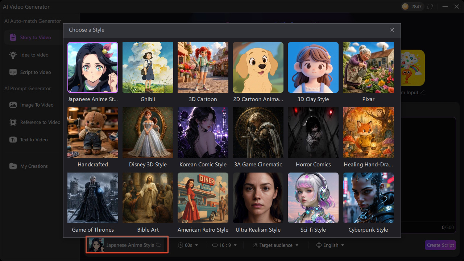Click the refresh icon in the title bar

click(x=430, y=7)
